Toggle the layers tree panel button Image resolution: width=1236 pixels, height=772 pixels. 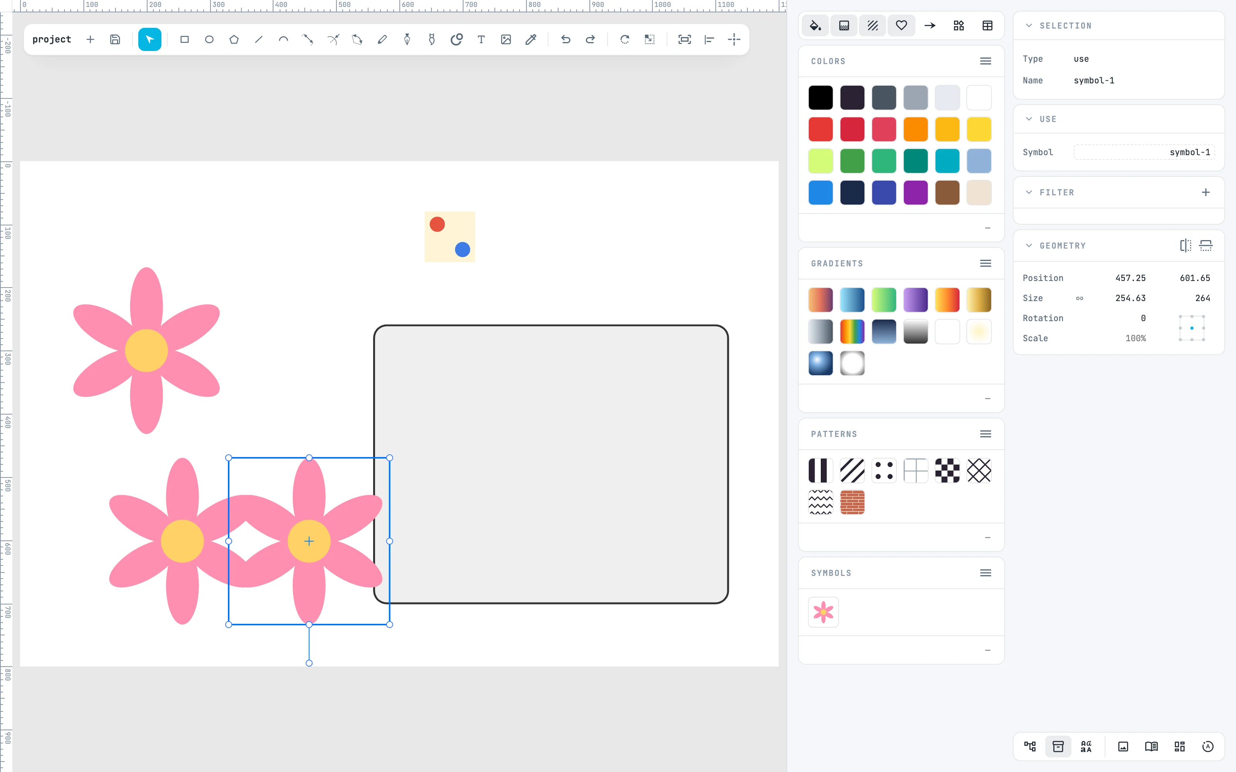(x=1030, y=747)
